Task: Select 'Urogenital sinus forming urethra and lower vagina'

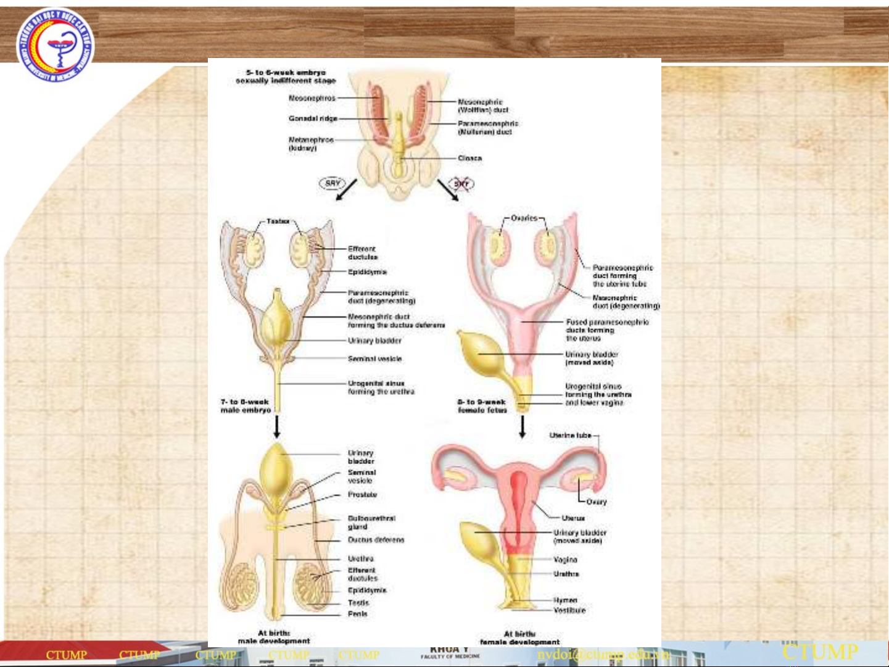Action: click(x=598, y=394)
